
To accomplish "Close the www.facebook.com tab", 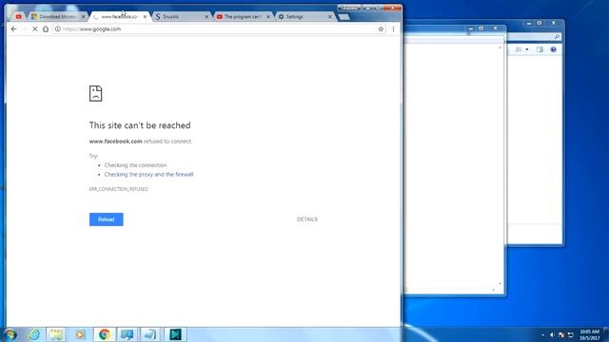I will point(145,17).
